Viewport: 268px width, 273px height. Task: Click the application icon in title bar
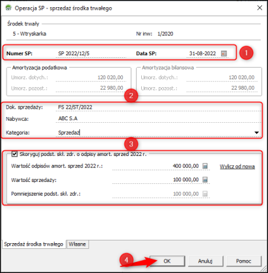(x=8, y=8)
